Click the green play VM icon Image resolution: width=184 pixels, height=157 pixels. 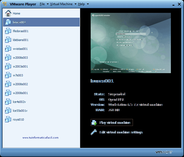94,122
